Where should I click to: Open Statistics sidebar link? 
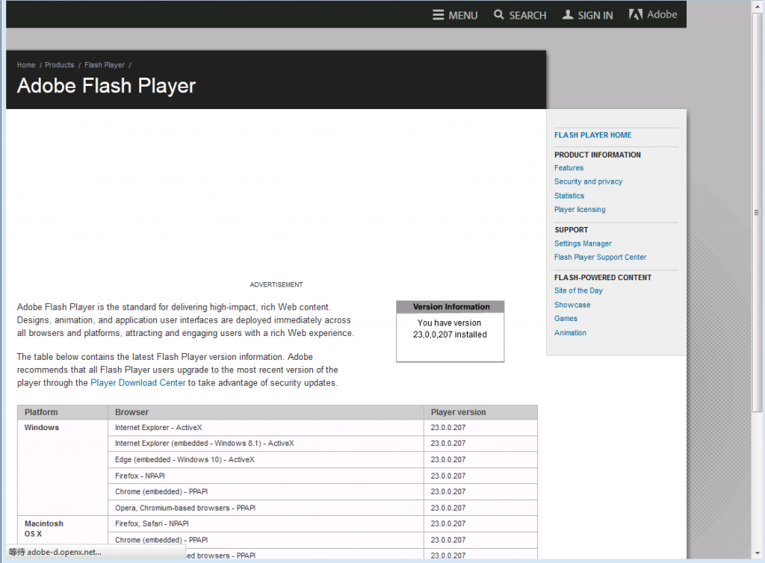pos(569,196)
